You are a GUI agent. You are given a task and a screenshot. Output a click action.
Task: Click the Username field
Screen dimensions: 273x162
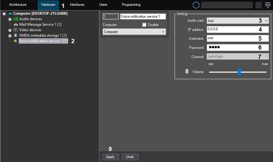(x=238, y=39)
